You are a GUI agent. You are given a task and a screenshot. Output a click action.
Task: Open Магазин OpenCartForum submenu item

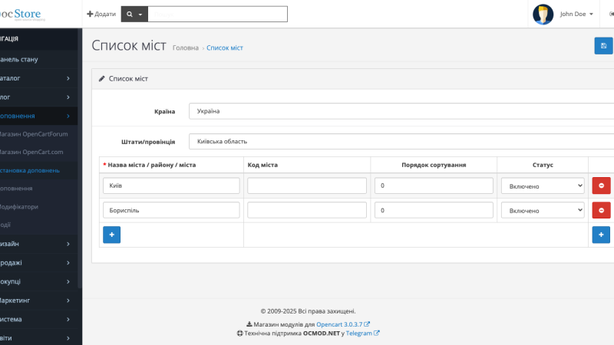[x=39, y=134]
